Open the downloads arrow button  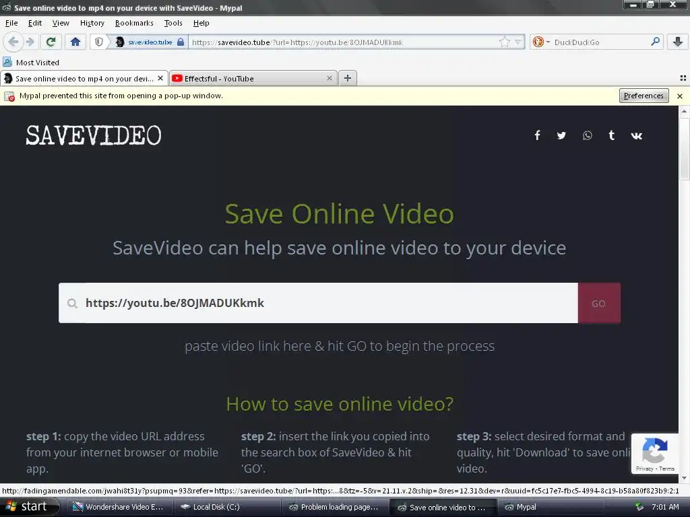(678, 42)
